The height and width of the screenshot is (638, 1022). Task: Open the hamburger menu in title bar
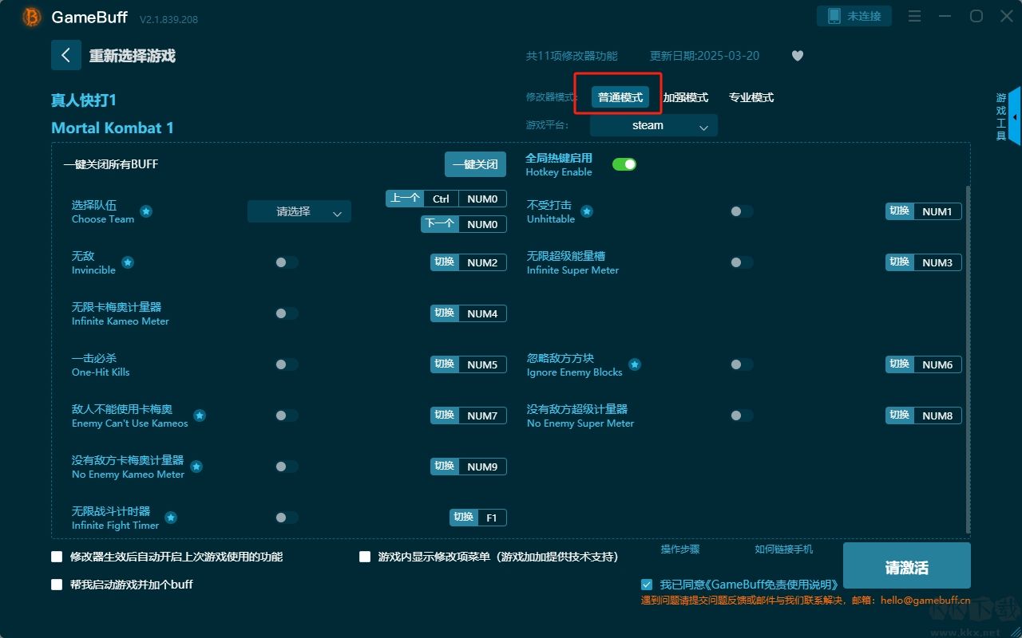click(914, 16)
